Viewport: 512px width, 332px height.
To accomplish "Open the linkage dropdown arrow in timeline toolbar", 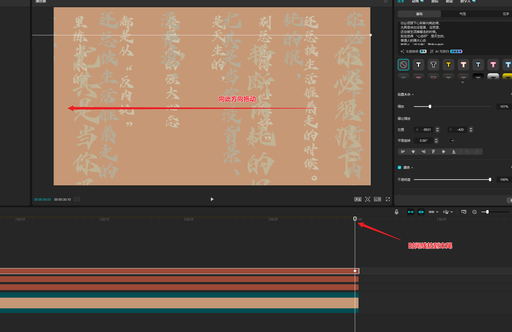I will click(437, 212).
